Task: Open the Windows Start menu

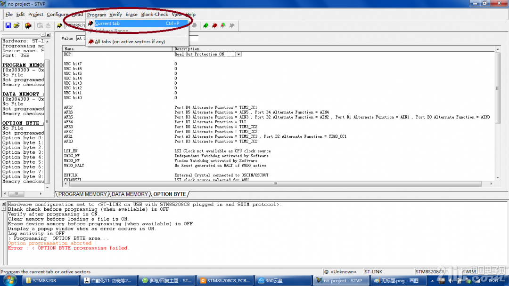Action: click(9, 280)
